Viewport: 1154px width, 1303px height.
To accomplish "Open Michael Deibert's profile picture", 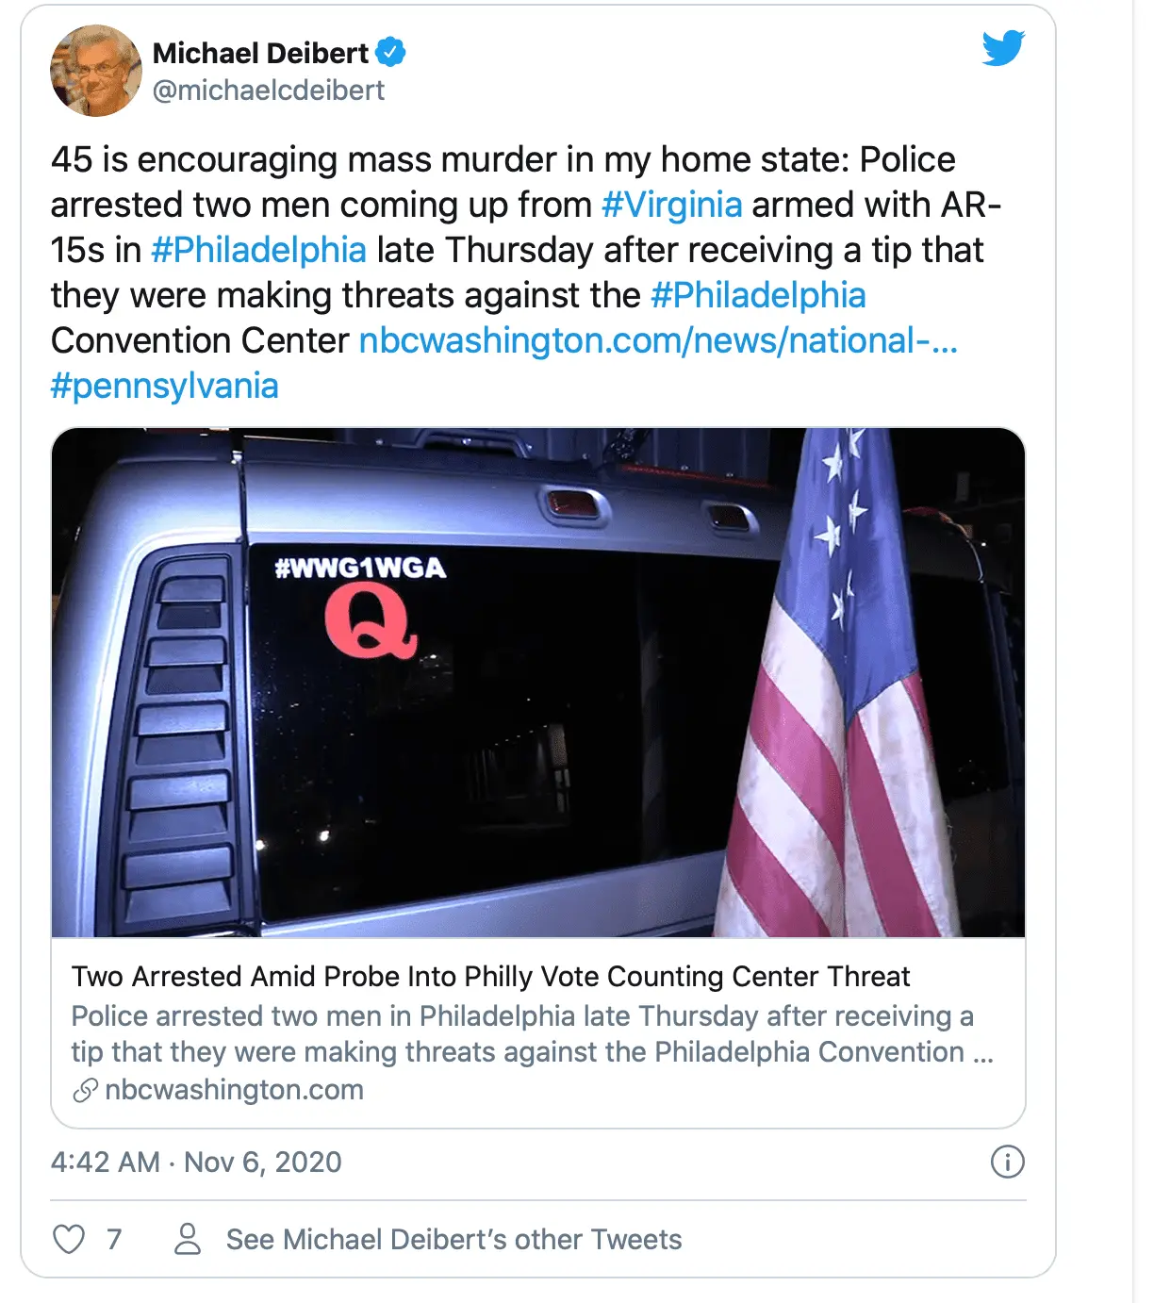I will pyautogui.click(x=95, y=72).
